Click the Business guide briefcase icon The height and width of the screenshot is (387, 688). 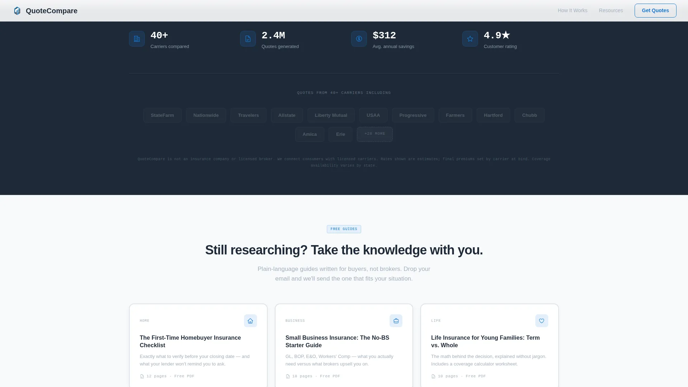pyautogui.click(x=396, y=321)
